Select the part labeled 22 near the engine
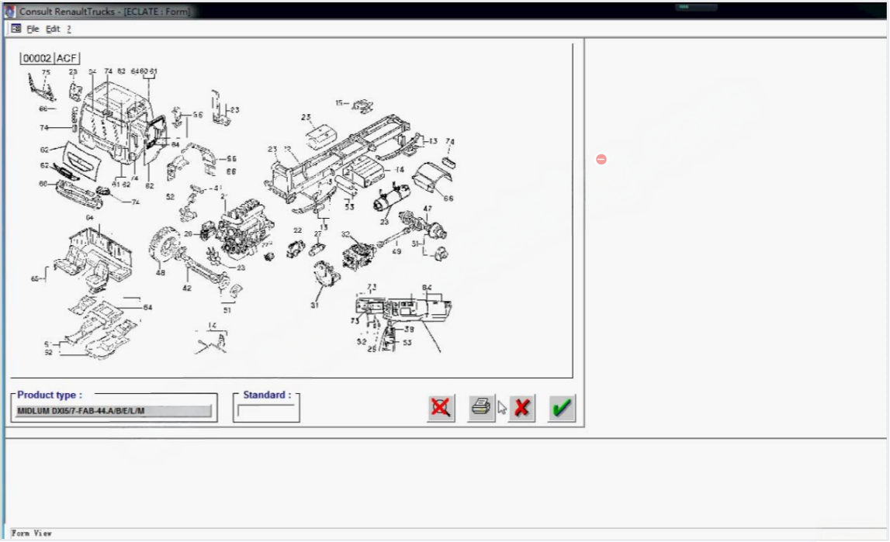The height and width of the screenshot is (542, 890). (x=296, y=248)
